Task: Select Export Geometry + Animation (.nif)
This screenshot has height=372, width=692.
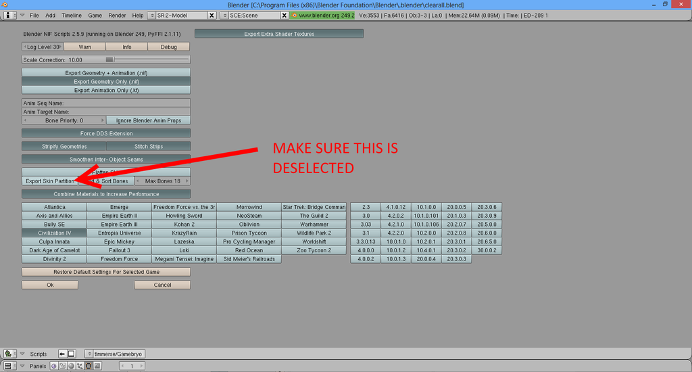Action: (x=106, y=73)
